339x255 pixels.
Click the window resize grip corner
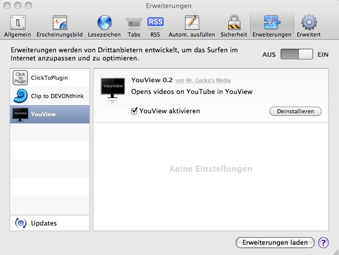pos(336,252)
